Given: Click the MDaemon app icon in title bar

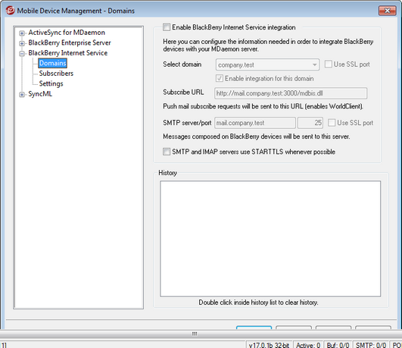Looking at the screenshot, I should click(x=10, y=11).
